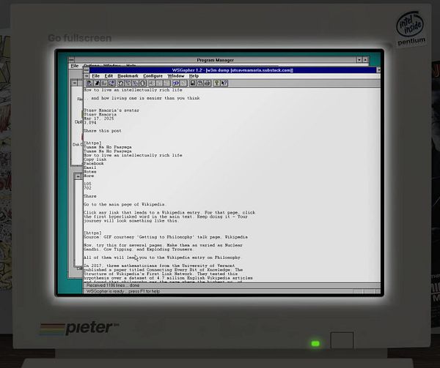Click the fourth toolbar icon with blue squares
Viewport: 440px width, 368px height.
(x=111, y=83)
